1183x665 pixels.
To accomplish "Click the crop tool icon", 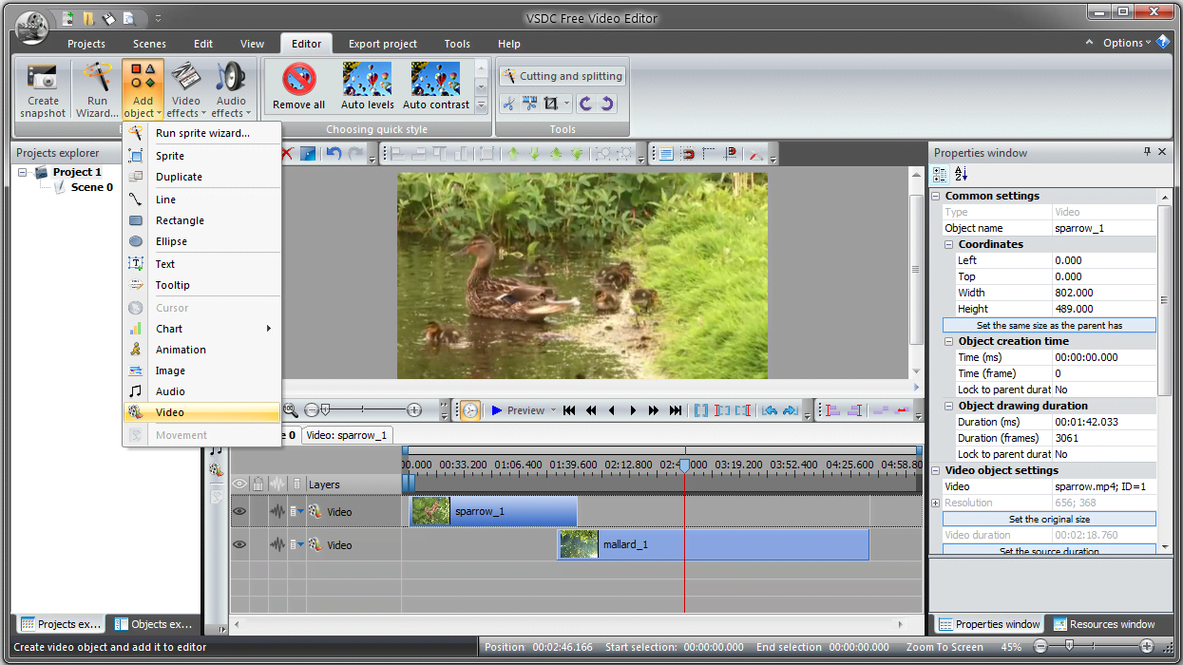I will point(551,104).
